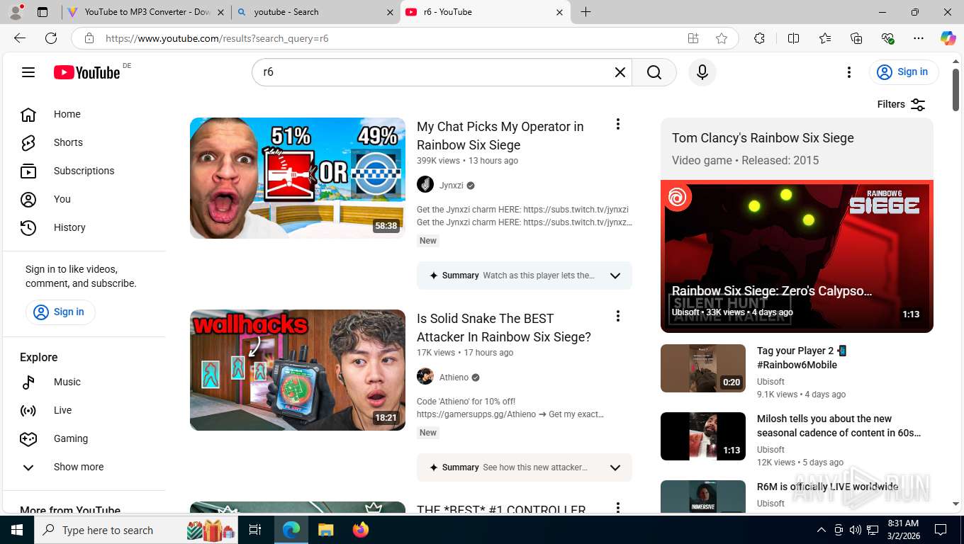Open Copilot in Edge

(x=948, y=38)
